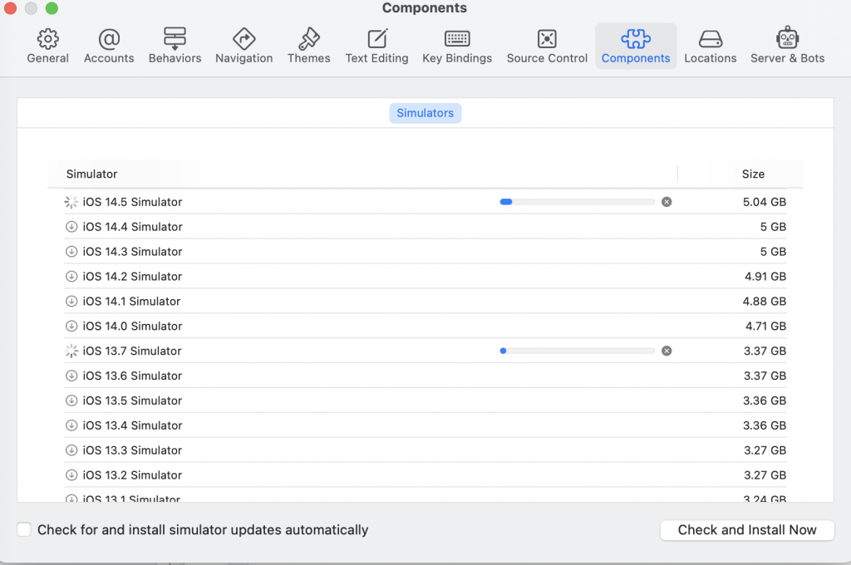Select the iOS 14.1 Simulator name

click(131, 302)
